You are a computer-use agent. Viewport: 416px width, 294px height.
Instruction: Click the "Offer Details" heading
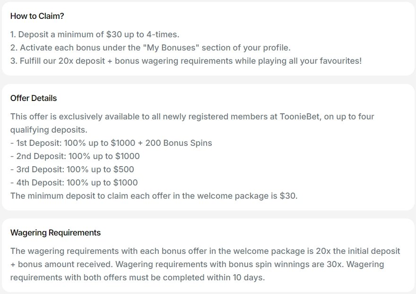pos(34,98)
